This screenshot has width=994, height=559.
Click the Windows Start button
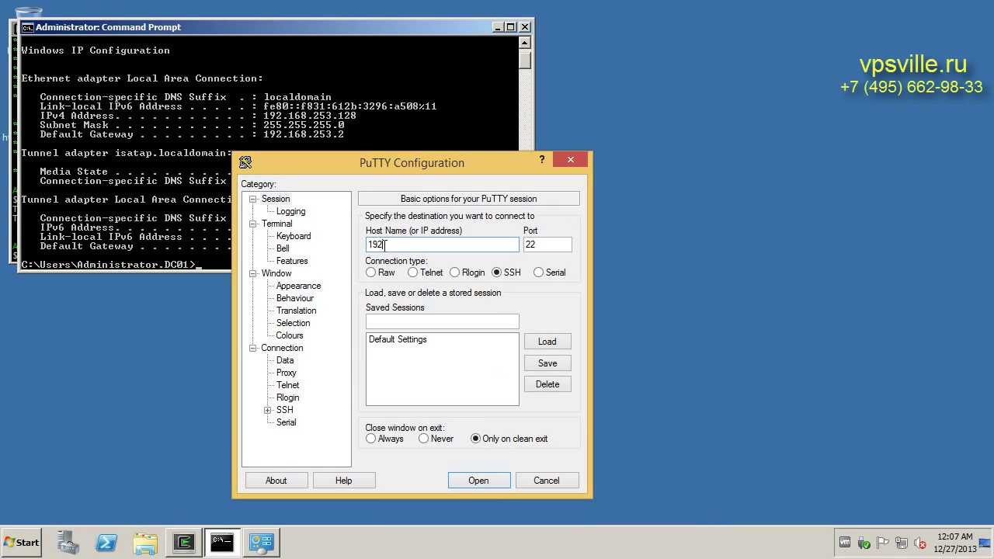pyautogui.click(x=21, y=542)
